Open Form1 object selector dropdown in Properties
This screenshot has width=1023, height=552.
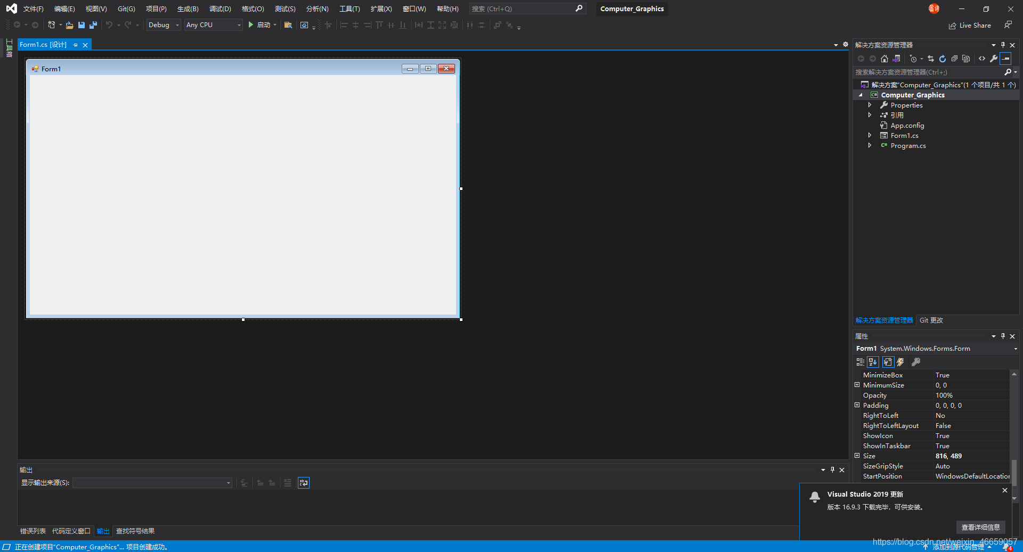1016,349
